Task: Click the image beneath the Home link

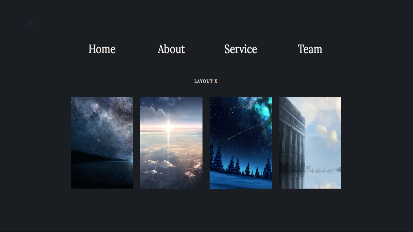Action: pyautogui.click(x=102, y=143)
